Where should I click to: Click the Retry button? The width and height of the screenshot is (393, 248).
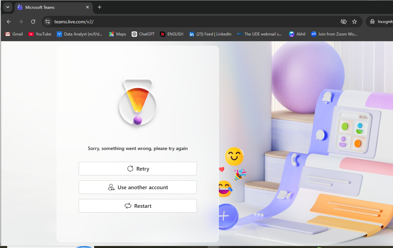coord(138,169)
